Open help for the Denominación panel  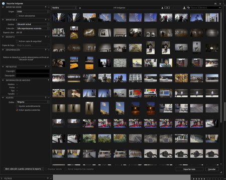click(46, 50)
